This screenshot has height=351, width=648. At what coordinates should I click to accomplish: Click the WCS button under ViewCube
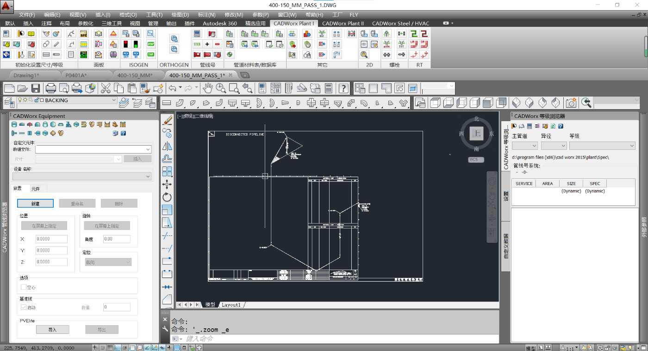pyautogui.click(x=476, y=160)
